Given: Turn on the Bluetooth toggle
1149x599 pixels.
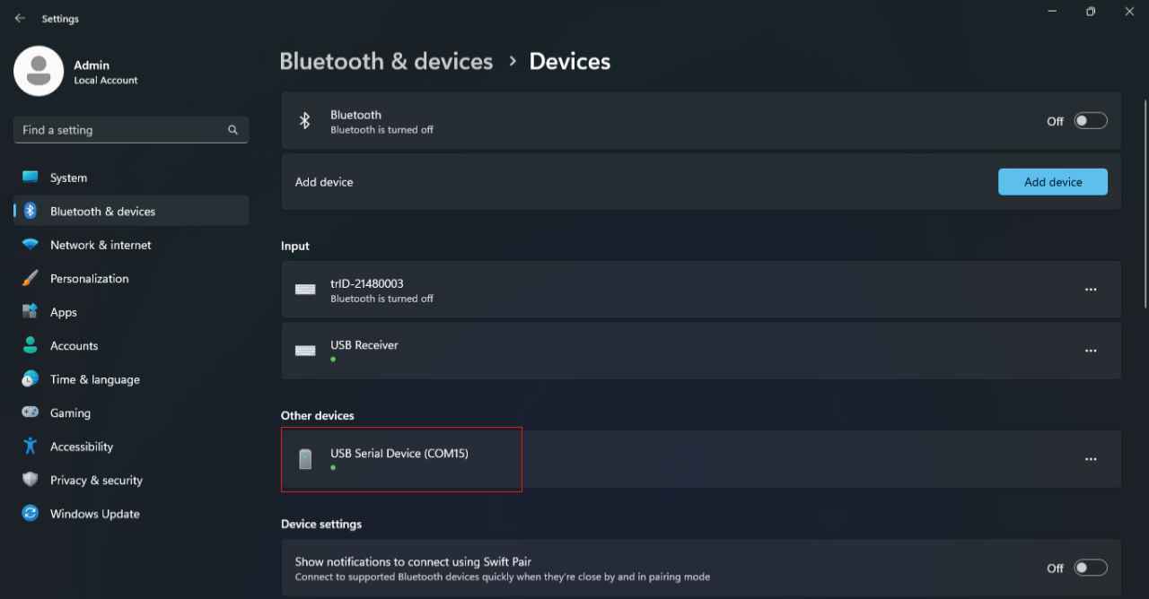Looking at the screenshot, I should [x=1091, y=121].
